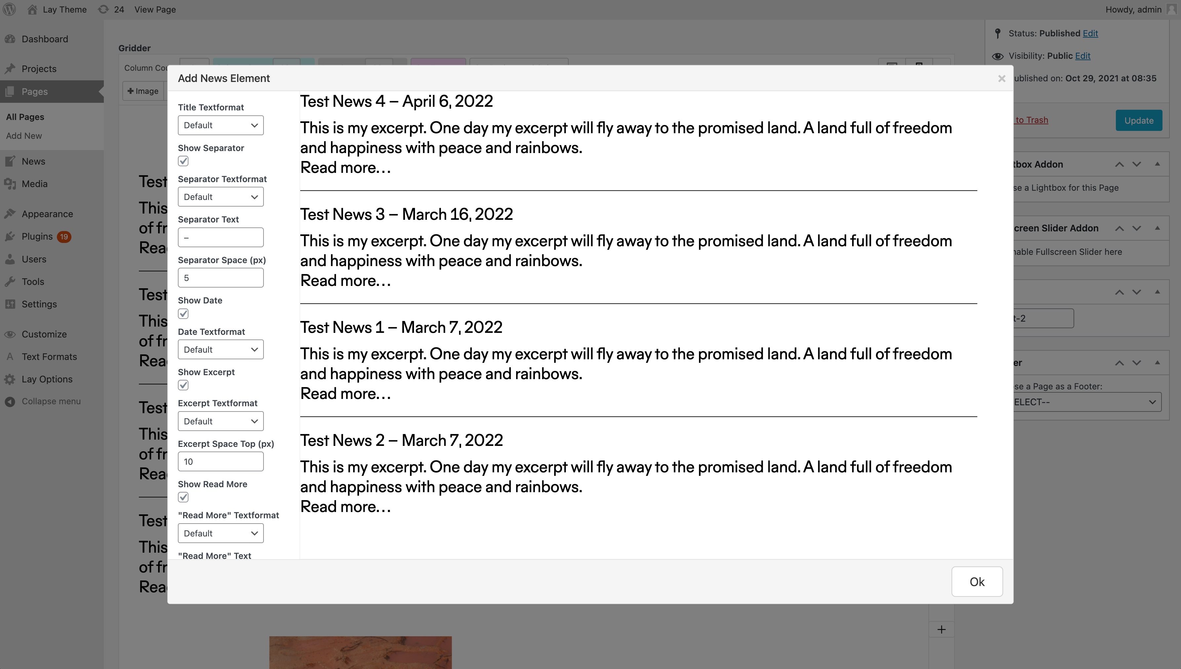Open Add New page submenu item
This screenshot has width=1181, height=669.
(x=24, y=136)
